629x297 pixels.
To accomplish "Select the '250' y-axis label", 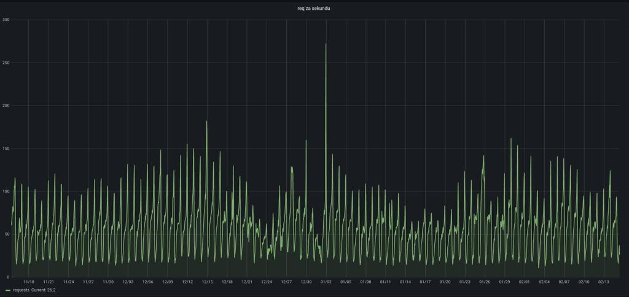I will [x=6, y=63].
